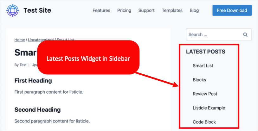Click the Test Site title text
This screenshot has width=258, height=131.
(x=37, y=10)
